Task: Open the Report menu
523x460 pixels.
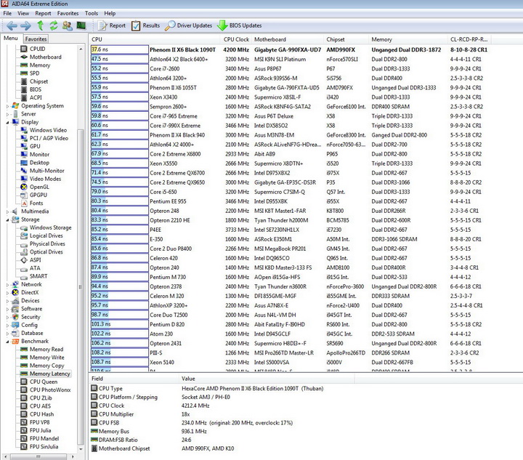Action: coord(43,13)
